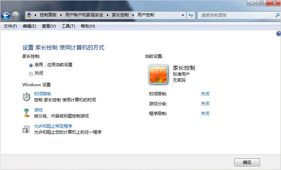Expand the arrow after 用户帐户和家庭安全 breadcrumb
The width and height of the screenshot is (281, 170).
tap(108, 15)
